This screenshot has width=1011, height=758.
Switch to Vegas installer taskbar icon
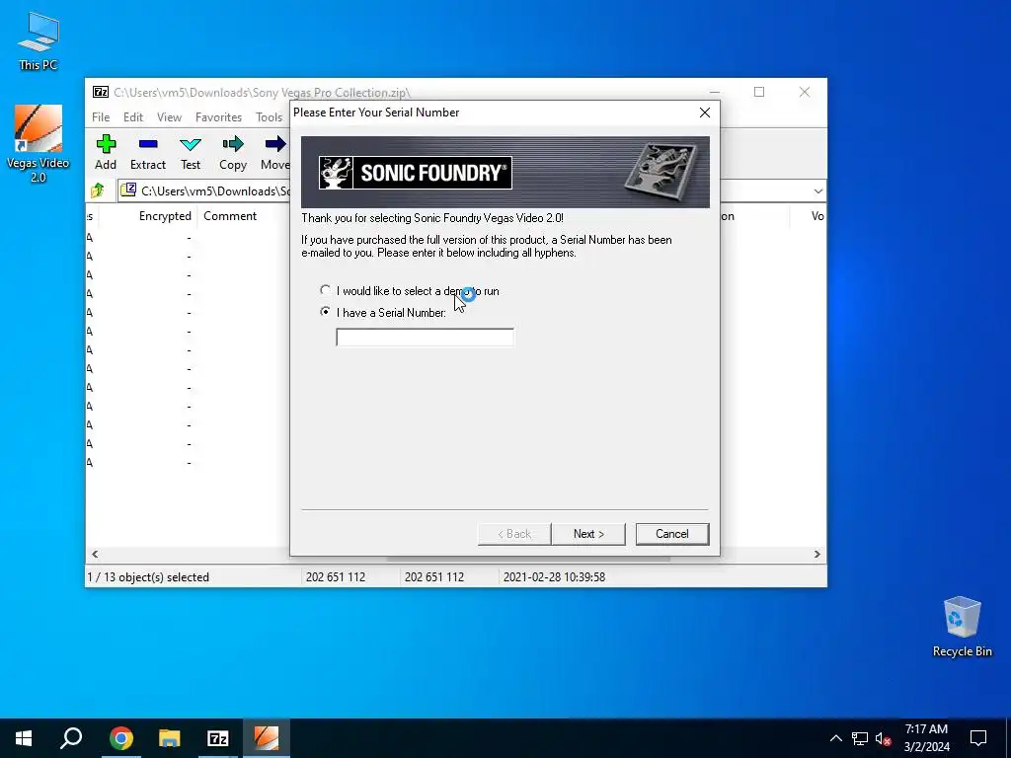[267, 738]
